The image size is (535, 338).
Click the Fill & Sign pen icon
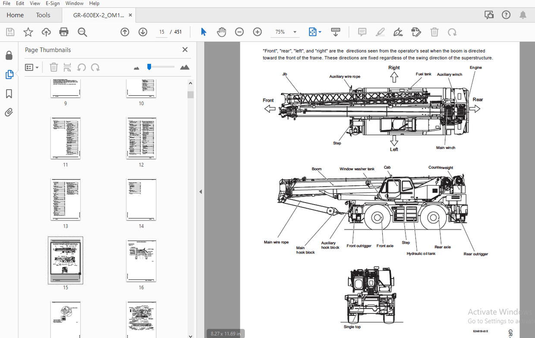[x=398, y=32]
